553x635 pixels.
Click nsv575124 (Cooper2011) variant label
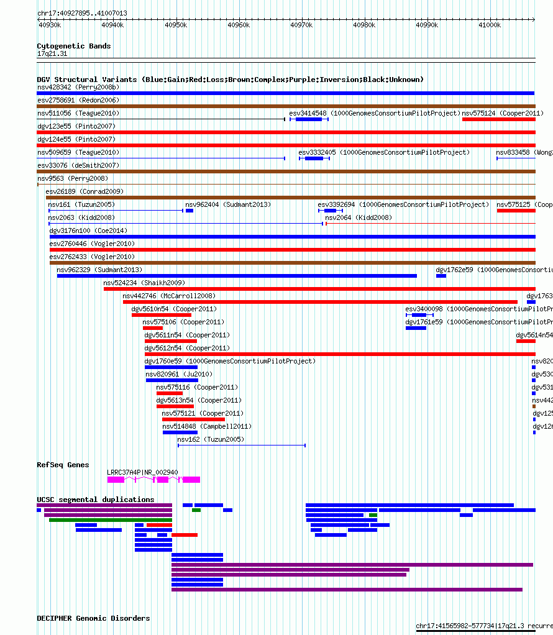pos(503,113)
